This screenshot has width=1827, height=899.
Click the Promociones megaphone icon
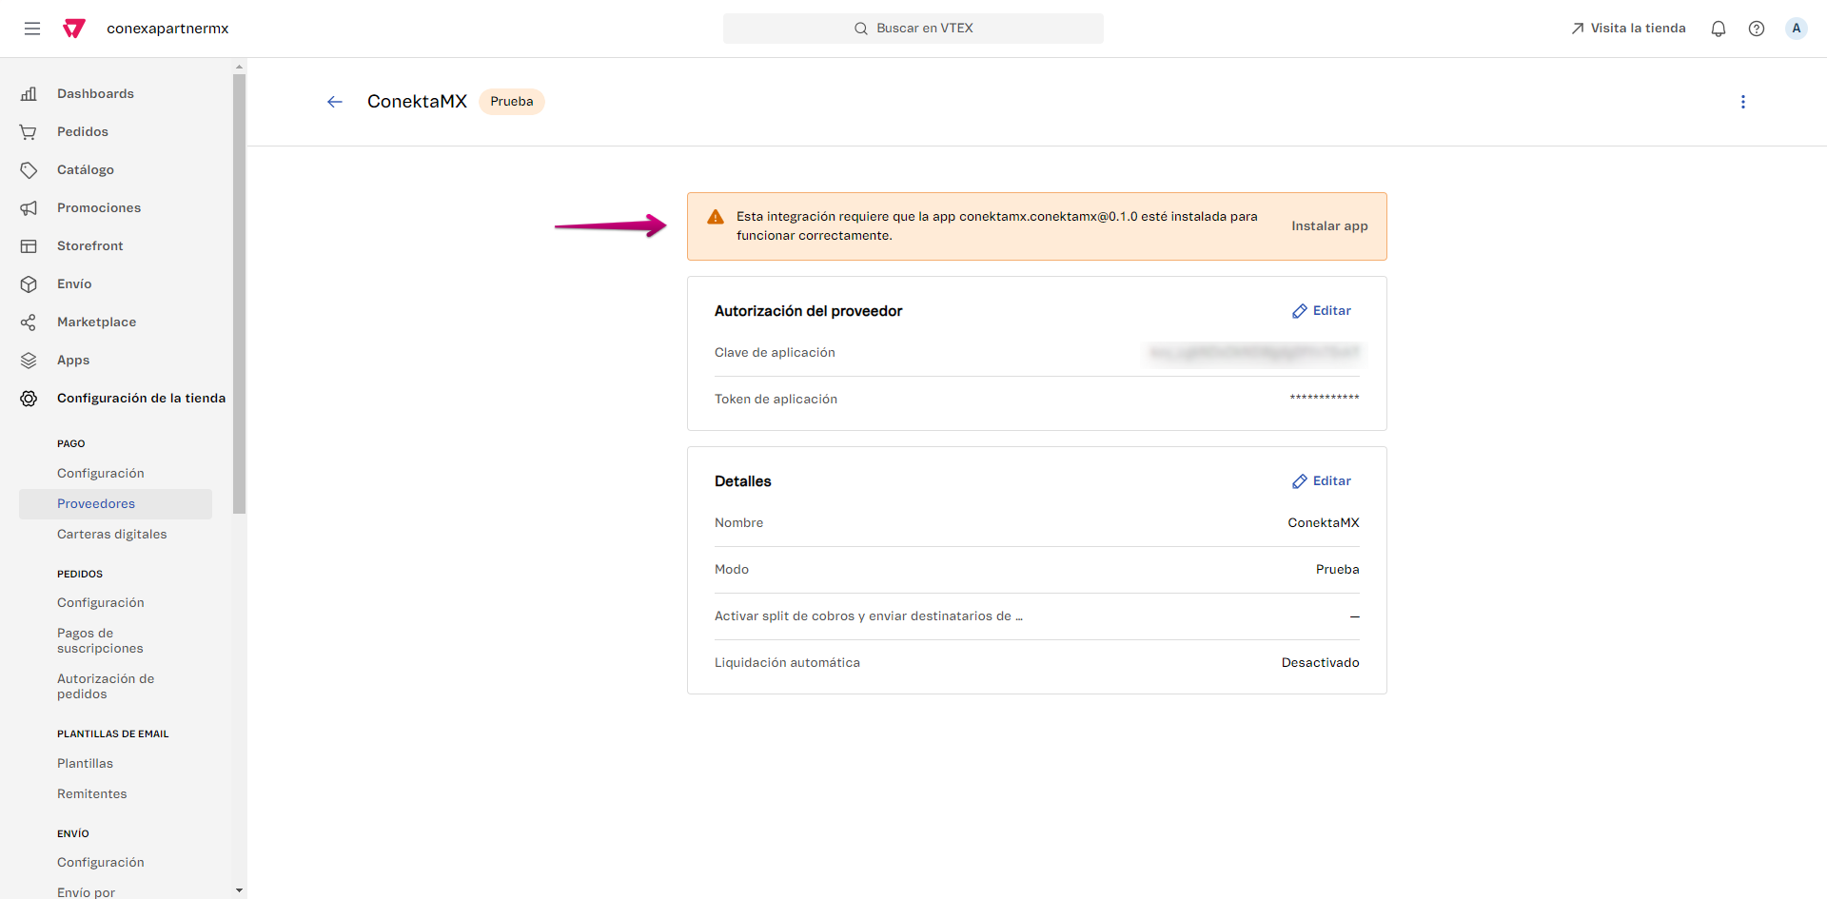click(x=29, y=207)
